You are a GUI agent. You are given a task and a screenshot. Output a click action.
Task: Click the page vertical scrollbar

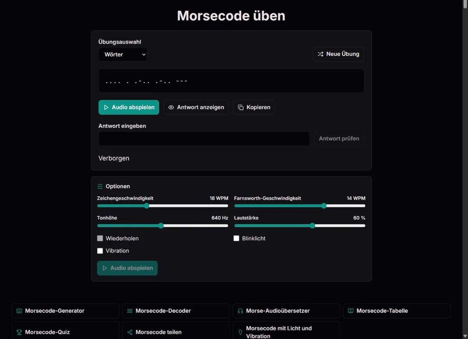(465, 169)
